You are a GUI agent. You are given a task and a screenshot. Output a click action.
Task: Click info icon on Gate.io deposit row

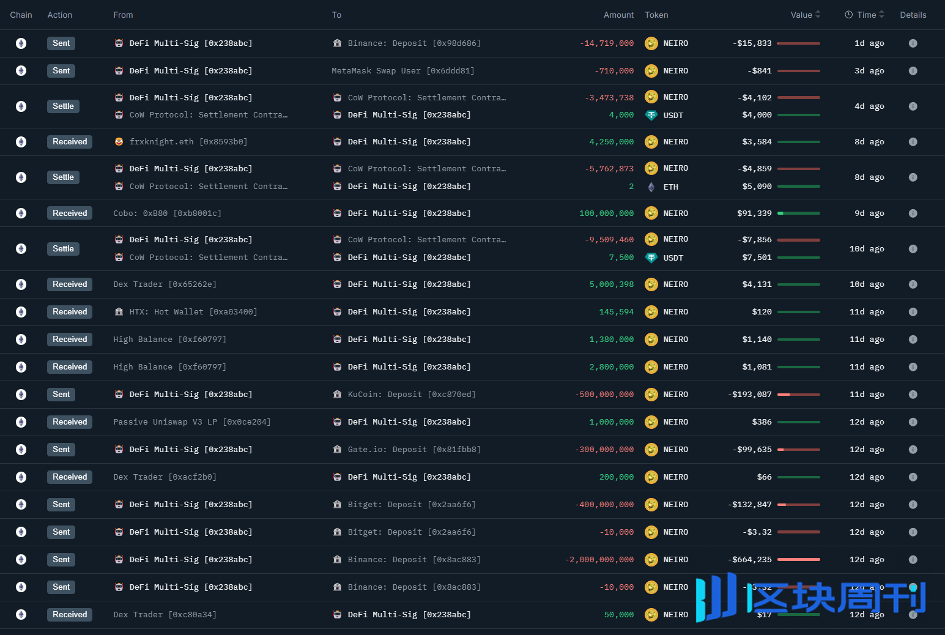click(x=913, y=450)
